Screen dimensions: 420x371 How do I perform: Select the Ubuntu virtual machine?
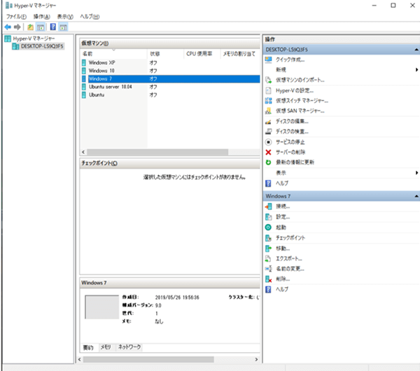pos(97,94)
